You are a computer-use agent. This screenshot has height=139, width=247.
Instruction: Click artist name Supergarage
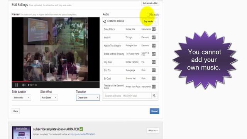[x=130, y=70]
